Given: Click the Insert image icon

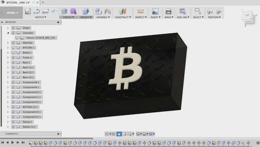Looking at the screenshot, I should point(155,11).
